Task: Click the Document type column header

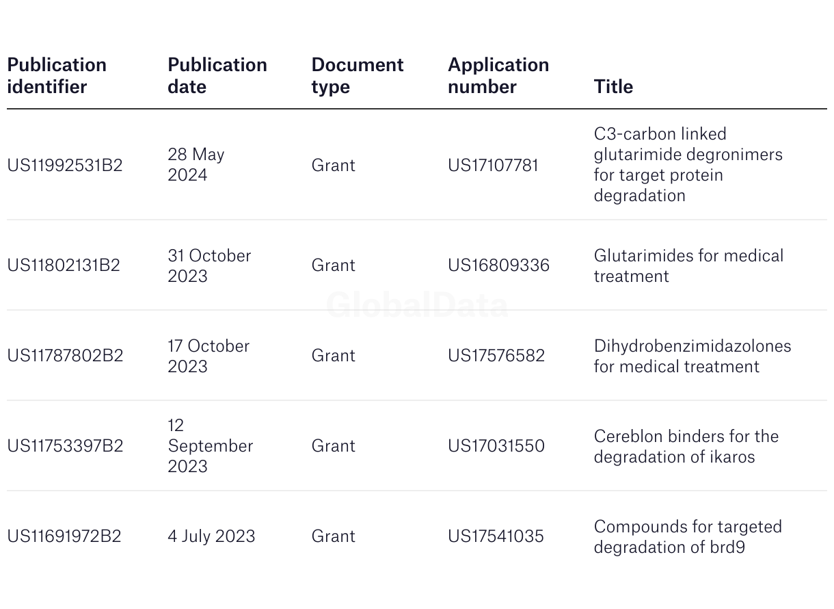Action: [358, 75]
